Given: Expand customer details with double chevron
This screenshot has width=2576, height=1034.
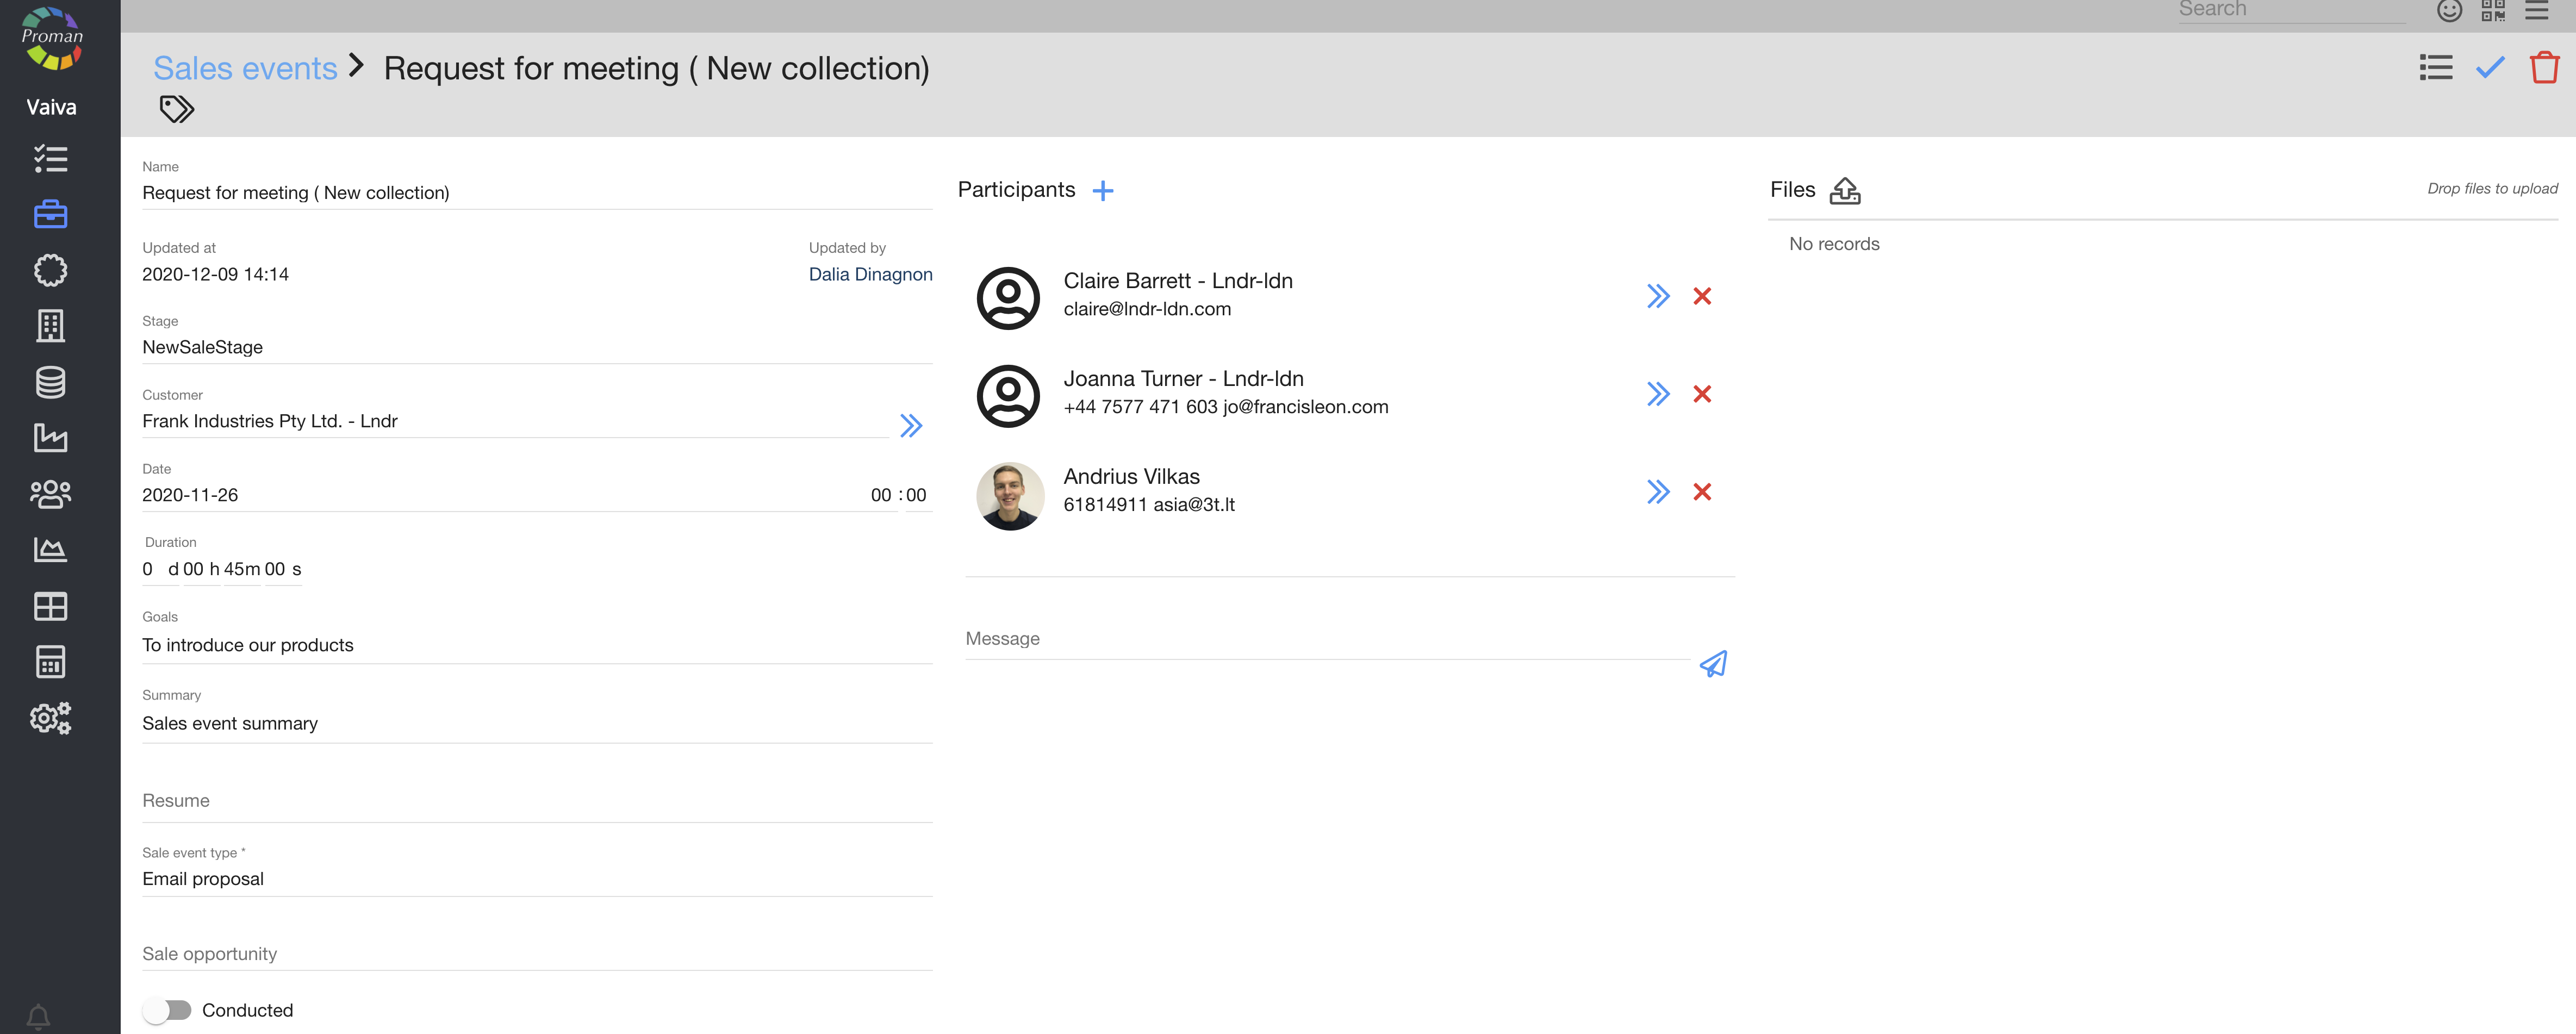Looking at the screenshot, I should coord(910,426).
